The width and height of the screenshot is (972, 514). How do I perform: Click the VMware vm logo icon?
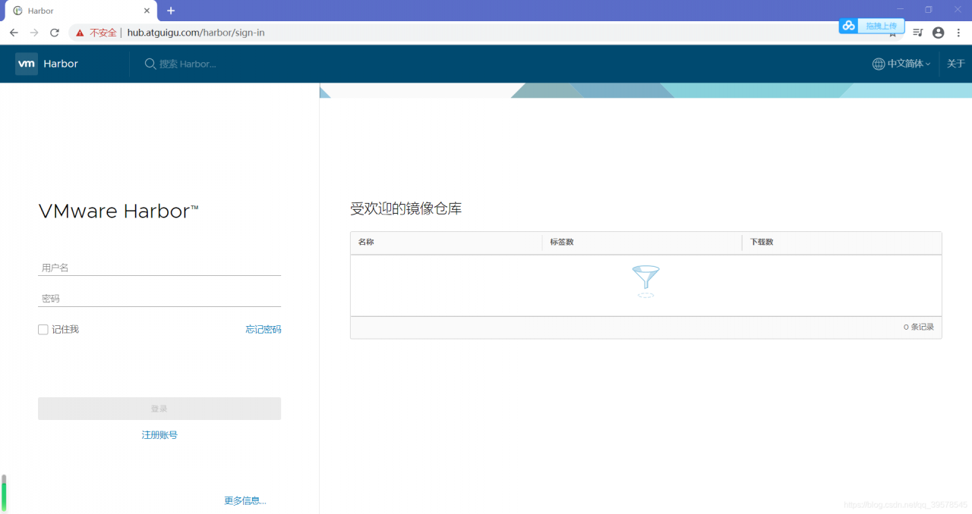pos(27,64)
